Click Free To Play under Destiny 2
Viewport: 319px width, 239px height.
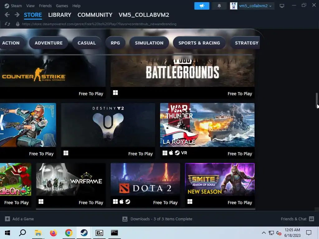click(x=140, y=154)
